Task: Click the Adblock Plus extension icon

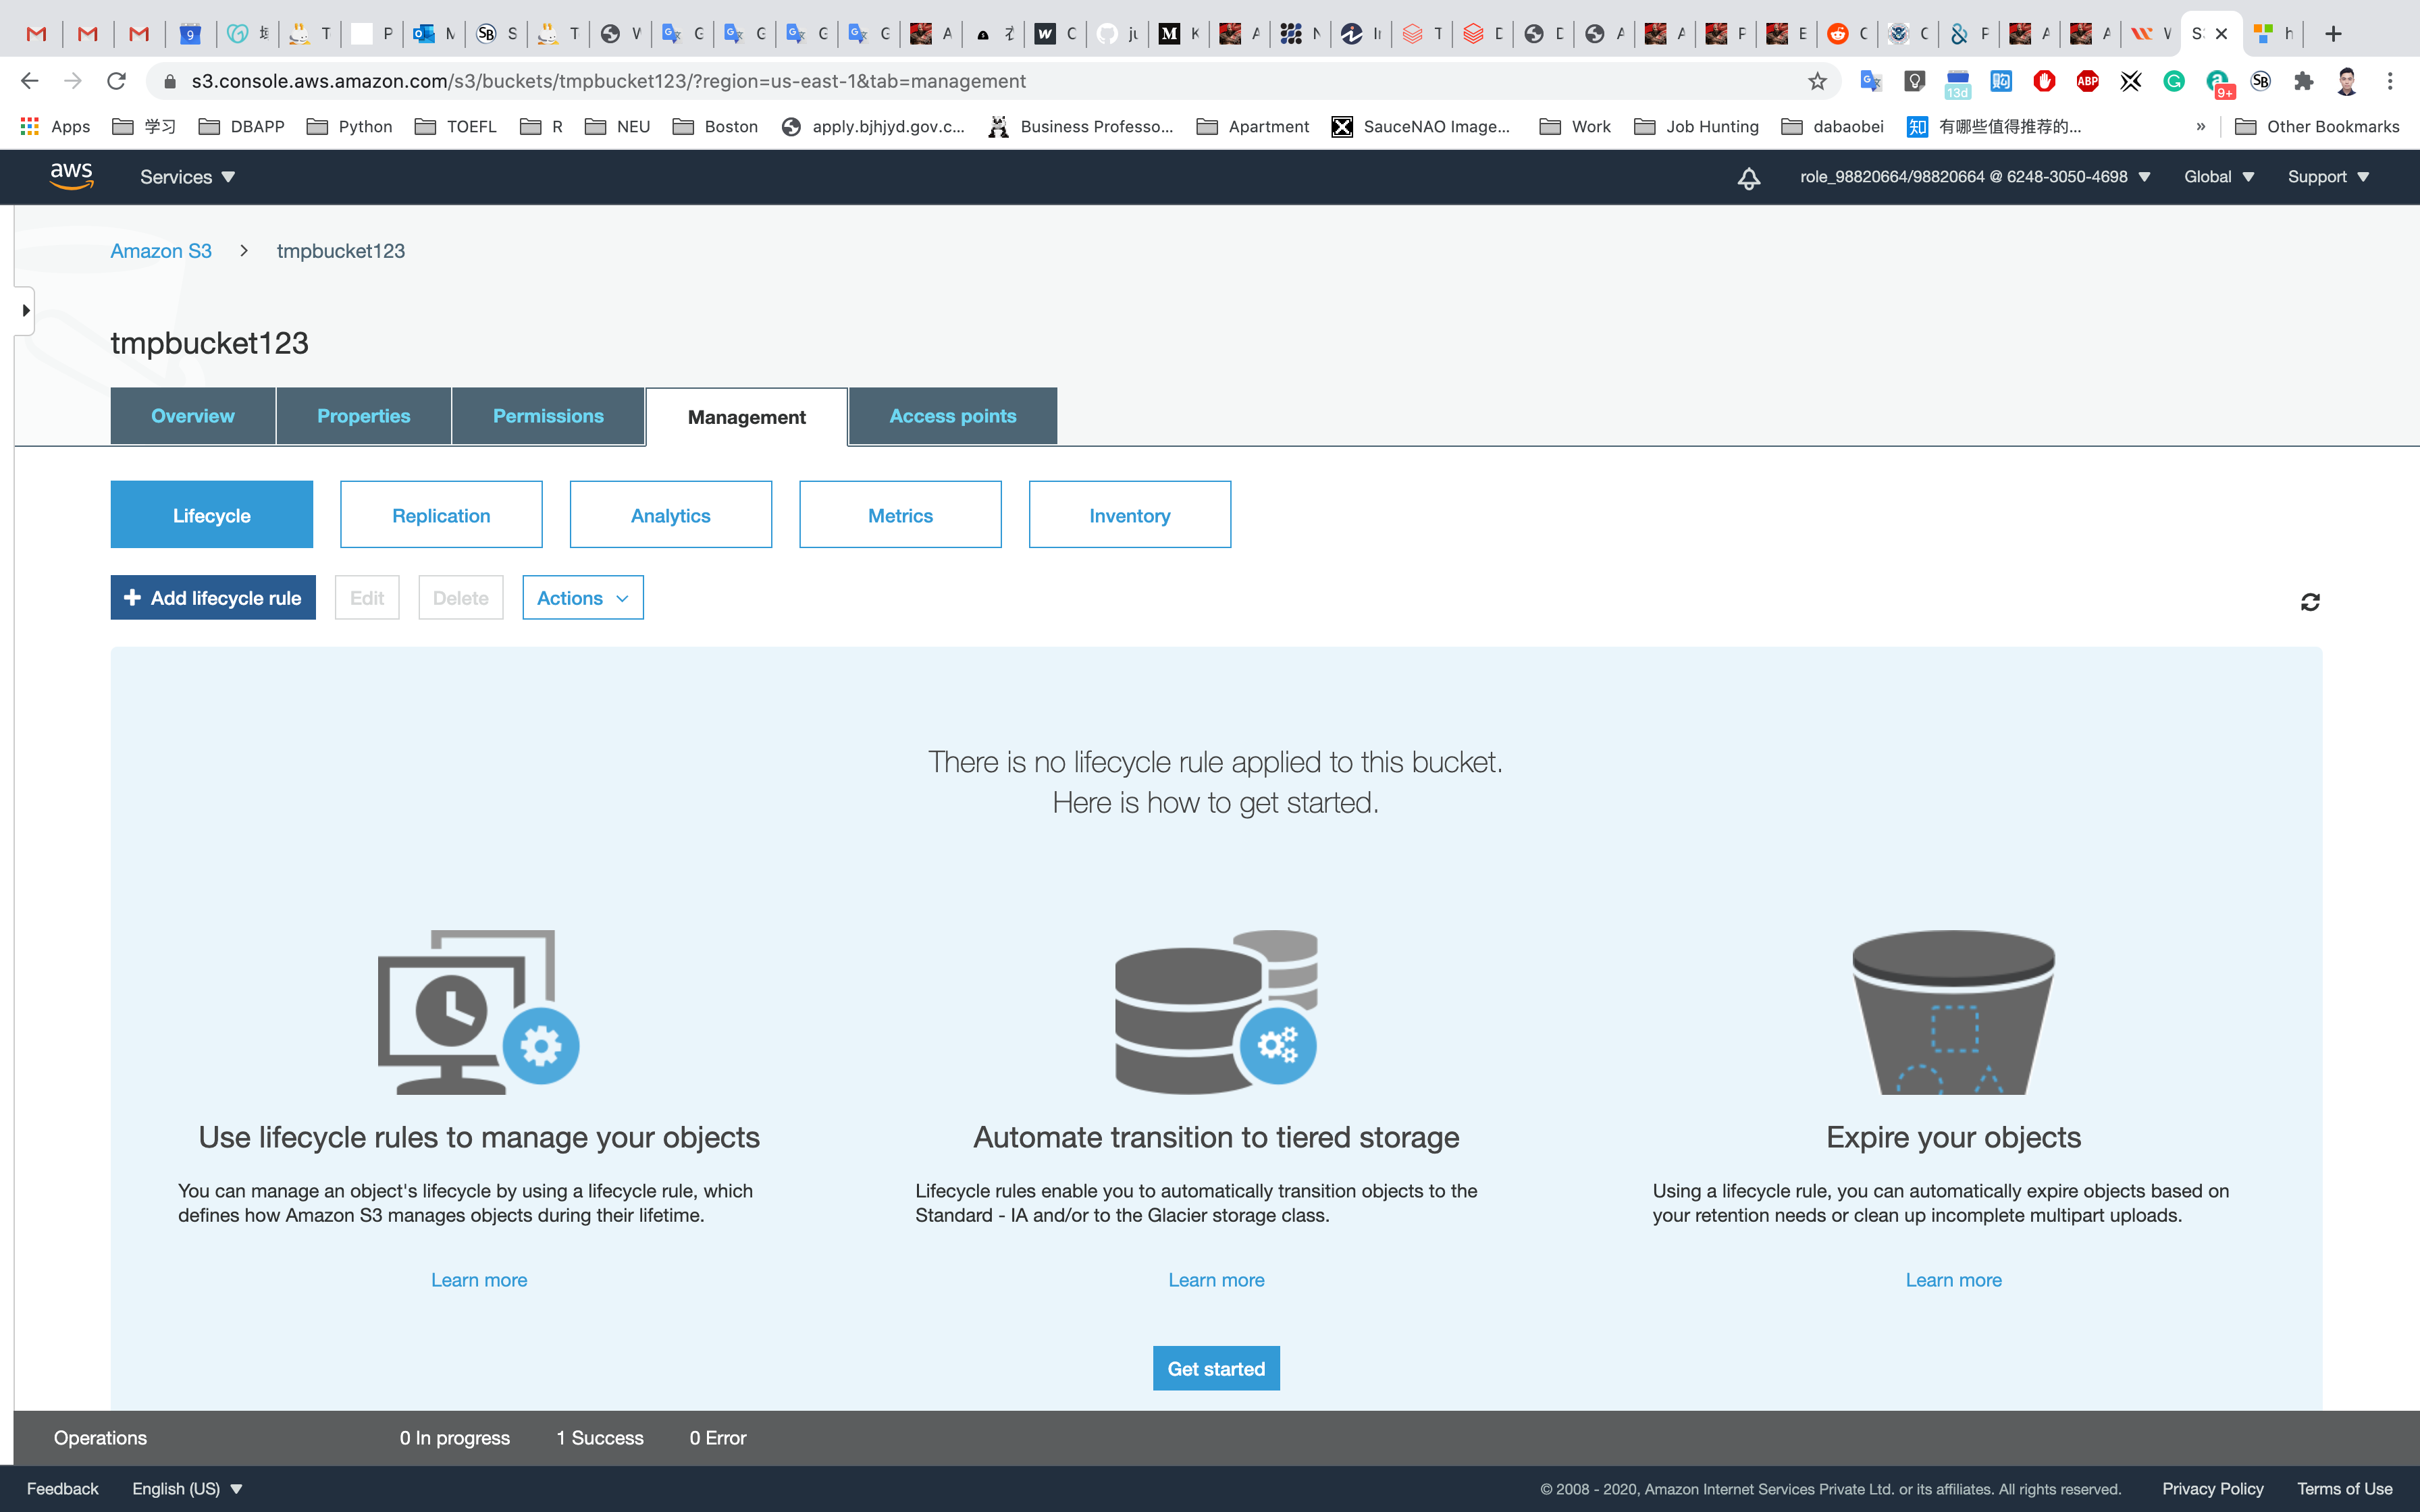Action: [2087, 81]
